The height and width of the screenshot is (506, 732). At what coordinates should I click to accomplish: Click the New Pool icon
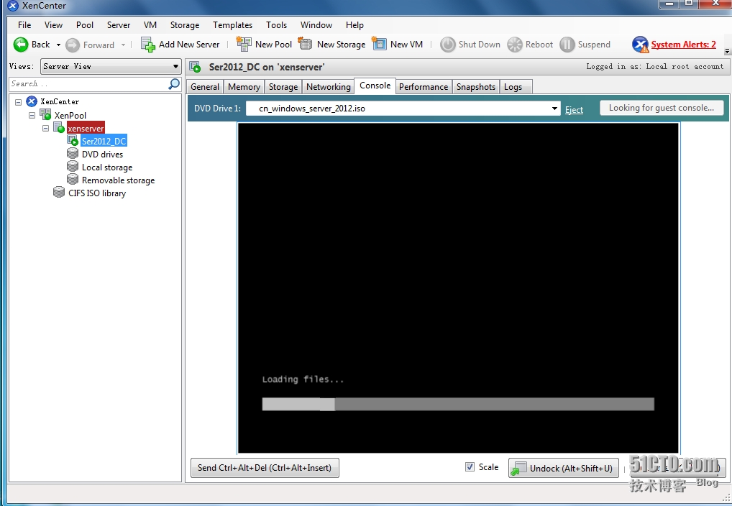244,44
